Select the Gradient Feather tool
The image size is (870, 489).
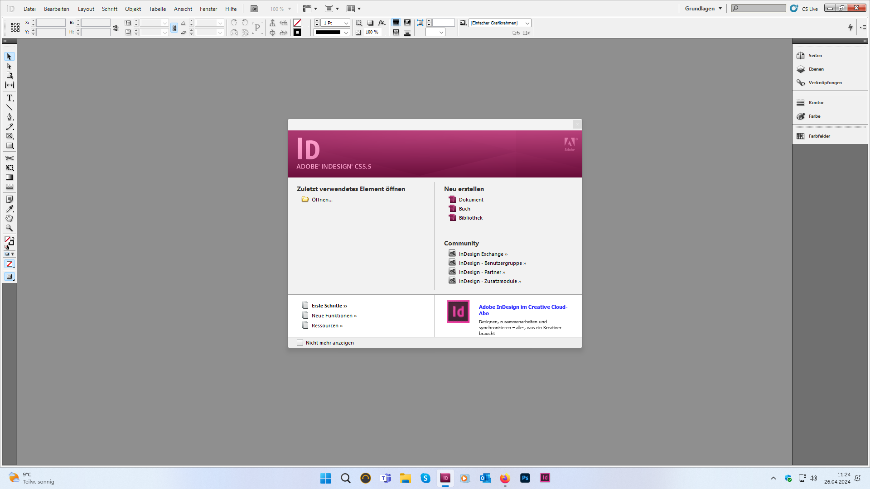point(9,187)
